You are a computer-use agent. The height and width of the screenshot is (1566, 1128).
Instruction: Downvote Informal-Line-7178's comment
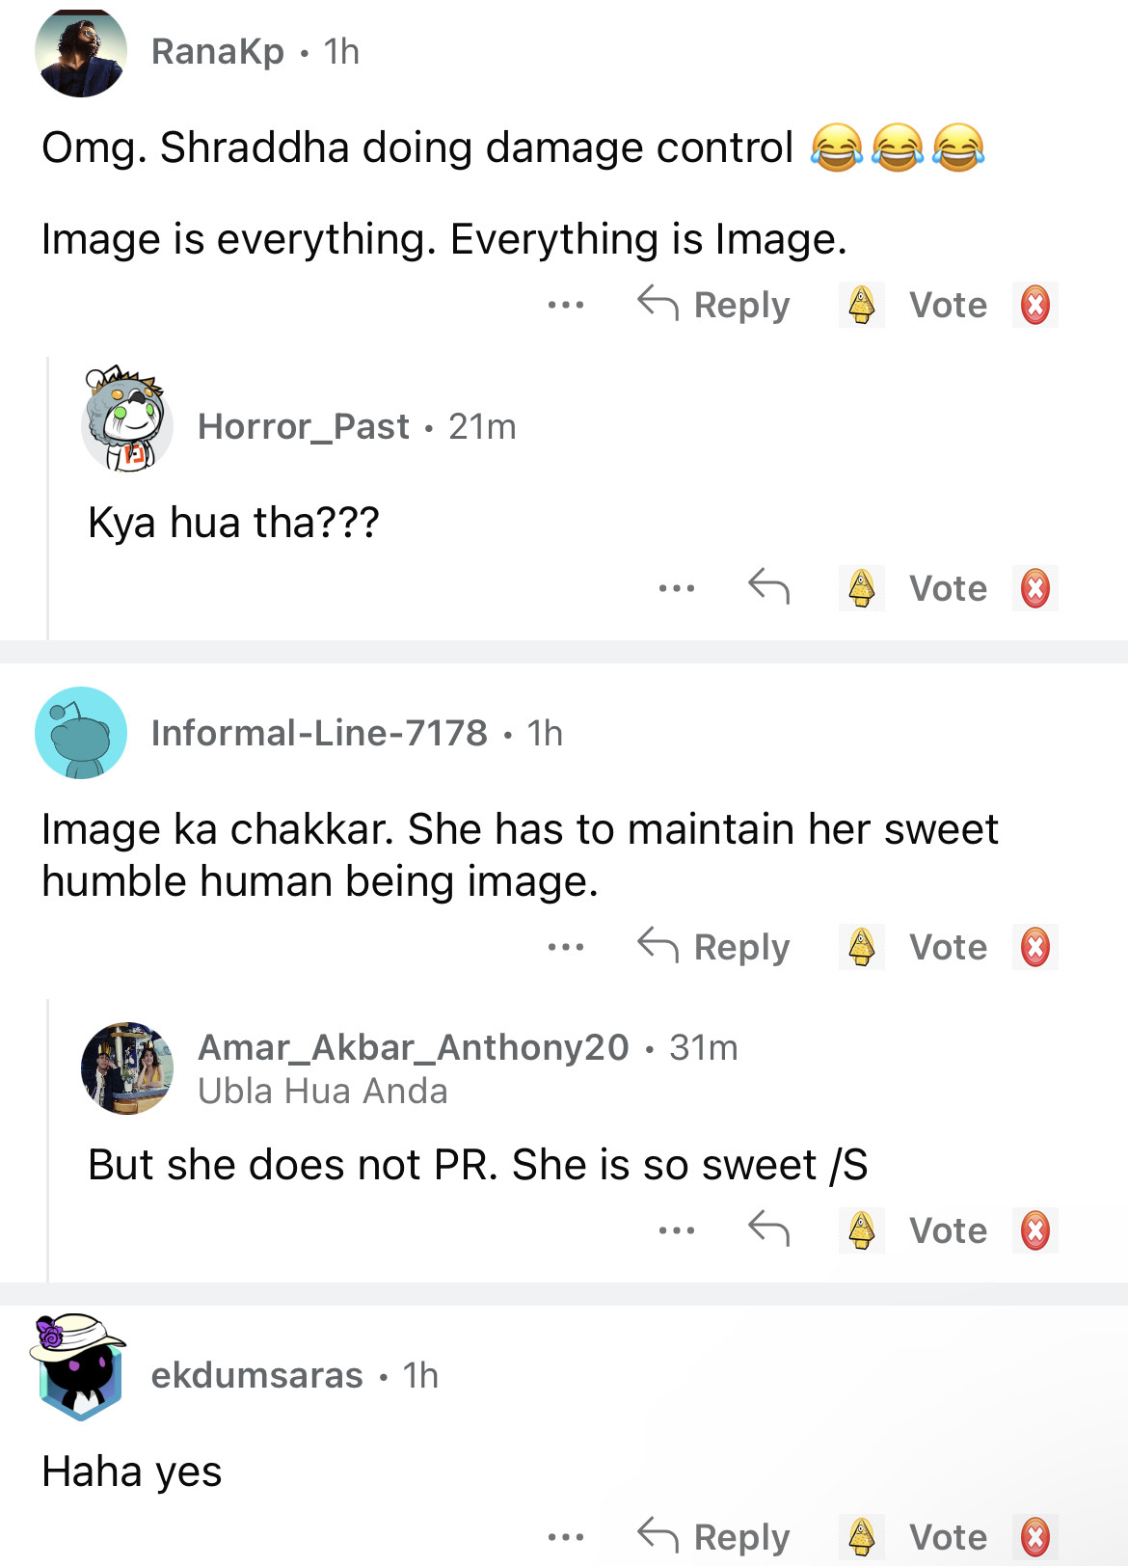click(x=1034, y=947)
